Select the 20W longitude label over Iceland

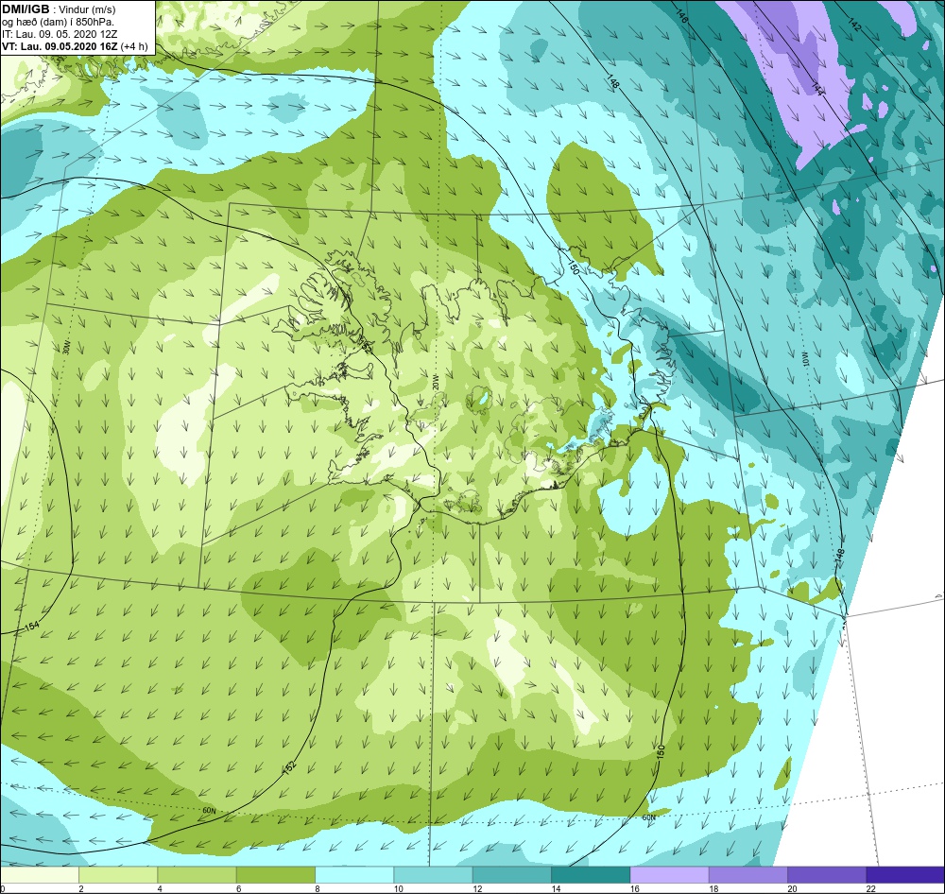(436, 383)
